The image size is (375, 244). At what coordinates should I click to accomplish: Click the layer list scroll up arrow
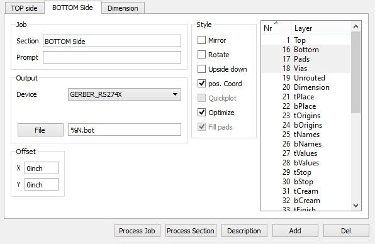(x=355, y=26)
